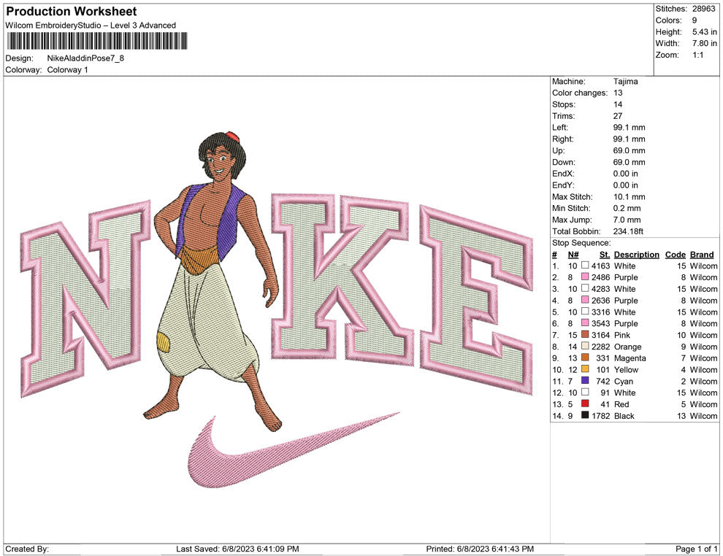
Task: Choose the pink swatch in the 3543-stitch row
Action: [x=585, y=323]
